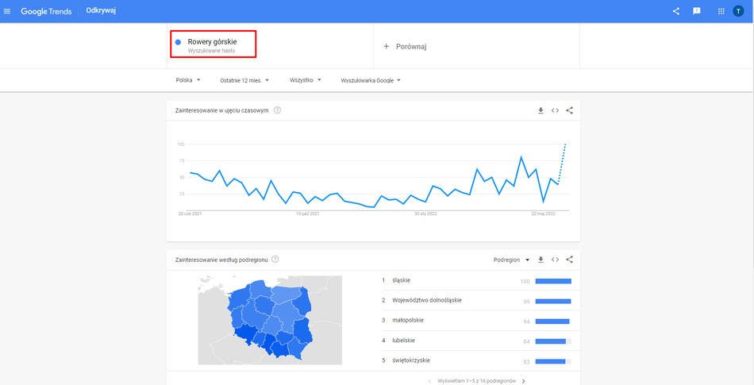The height and width of the screenshot is (385, 754).
Task: Download interest over time chart CSV
Action: 540,110
